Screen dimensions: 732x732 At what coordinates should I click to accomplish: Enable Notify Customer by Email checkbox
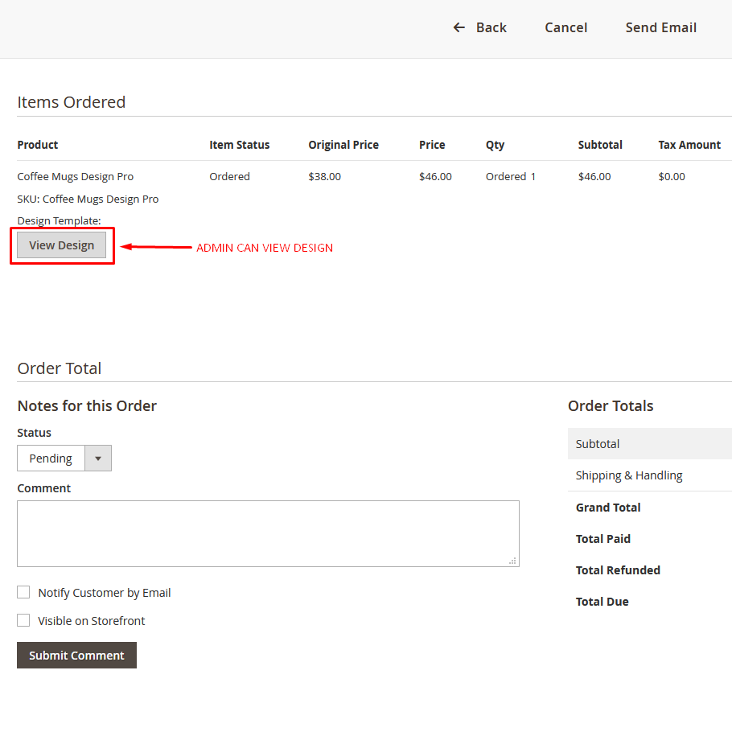pyautogui.click(x=23, y=593)
